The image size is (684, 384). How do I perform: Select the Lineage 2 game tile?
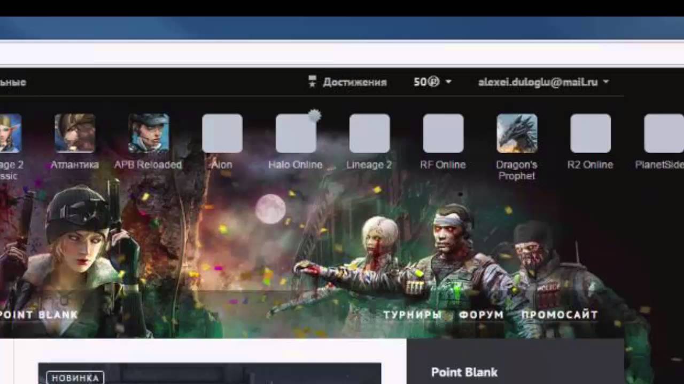pyautogui.click(x=370, y=133)
